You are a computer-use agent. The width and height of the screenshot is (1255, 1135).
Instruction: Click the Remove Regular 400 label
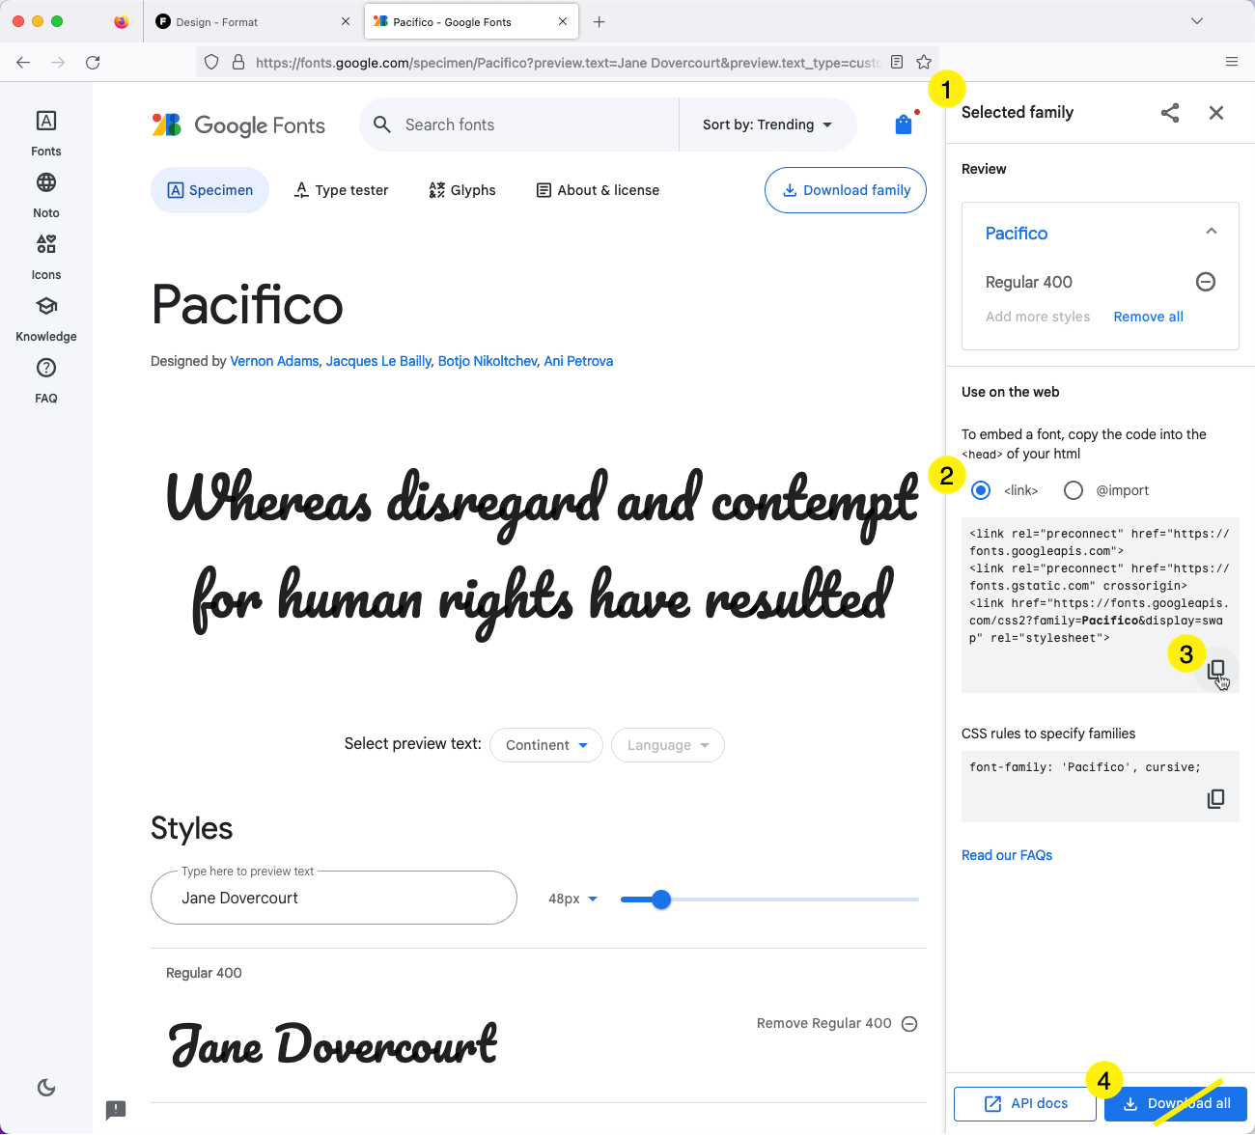(x=824, y=1023)
